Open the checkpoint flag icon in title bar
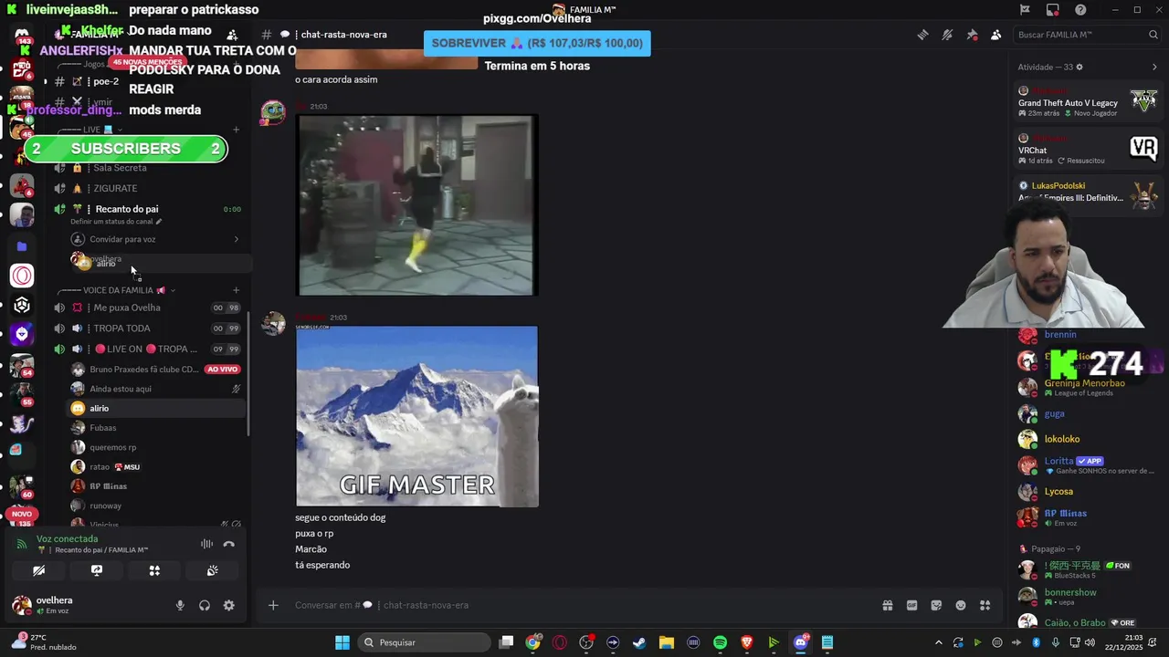This screenshot has width=1169, height=657. pos(1025,10)
